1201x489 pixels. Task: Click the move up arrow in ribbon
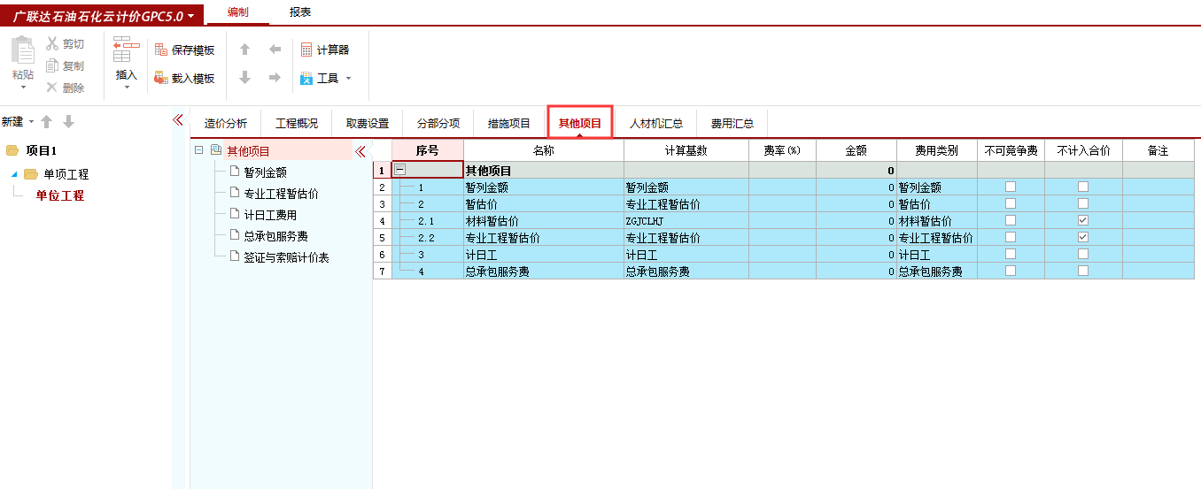point(245,50)
